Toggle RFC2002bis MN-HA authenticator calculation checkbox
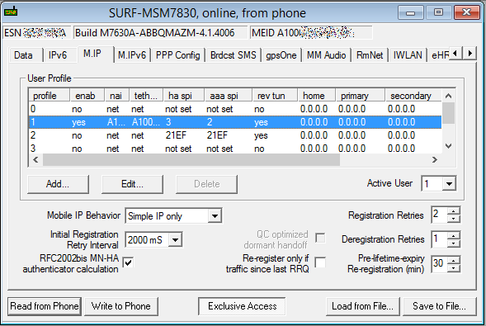This screenshot has height=326, width=486. pyautogui.click(x=128, y=263)
